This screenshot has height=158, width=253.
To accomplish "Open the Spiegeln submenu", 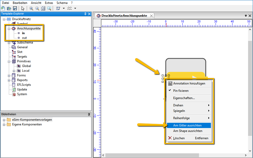I will coord(189,111).
